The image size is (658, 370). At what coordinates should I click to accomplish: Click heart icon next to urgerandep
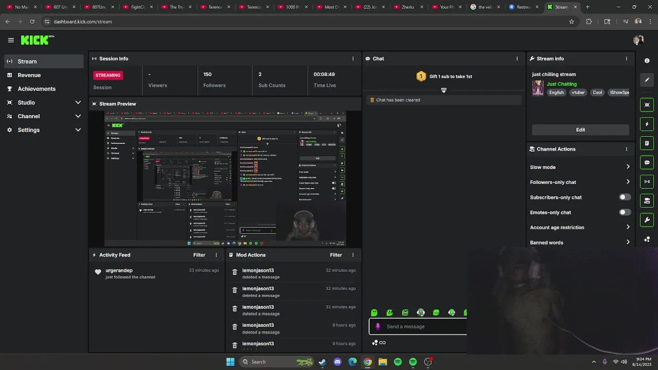click(x=98, y=272)
